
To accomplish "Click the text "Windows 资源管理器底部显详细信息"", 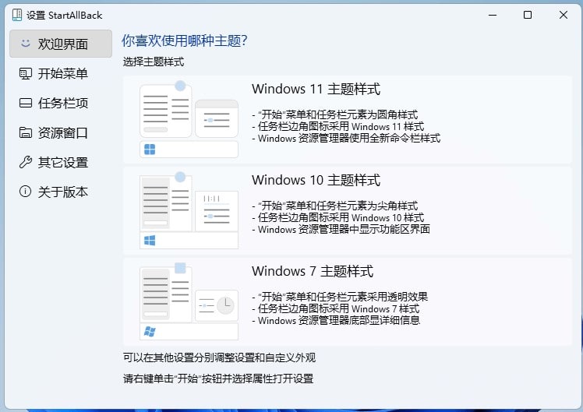I will point(339,320).
